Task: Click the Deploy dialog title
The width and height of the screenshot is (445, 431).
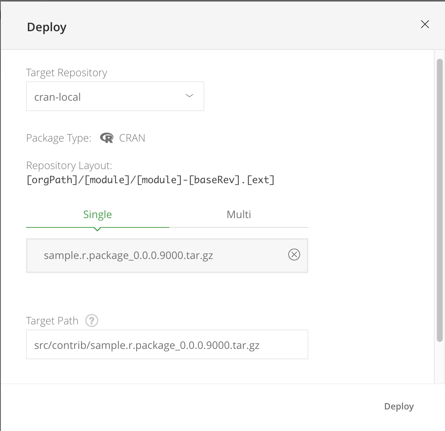Action: click(x=46, y=27)
